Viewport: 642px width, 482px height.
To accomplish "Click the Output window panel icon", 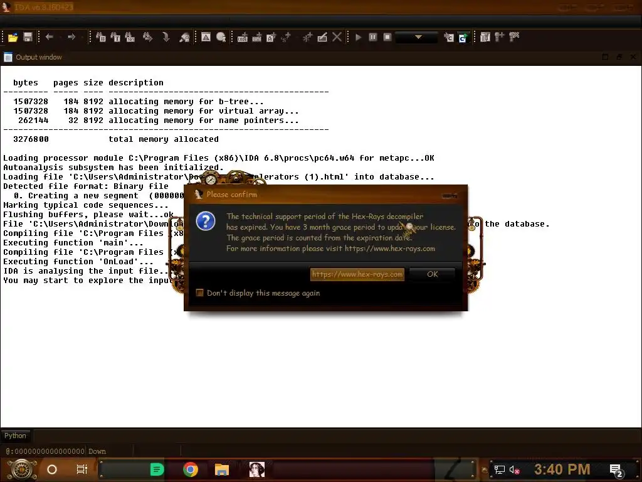I will pyautogui.click(x=8, y=57).
